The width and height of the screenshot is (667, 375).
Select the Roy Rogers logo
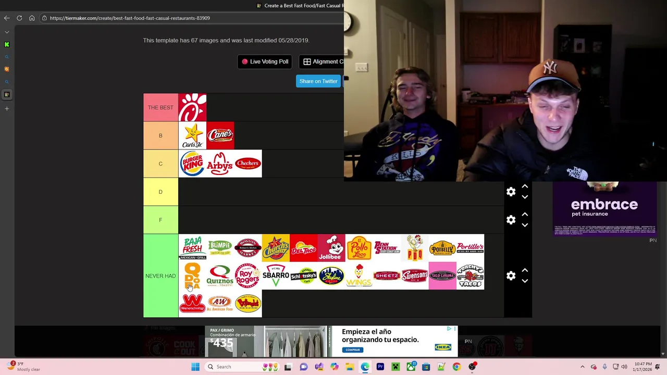coord(248,276)
